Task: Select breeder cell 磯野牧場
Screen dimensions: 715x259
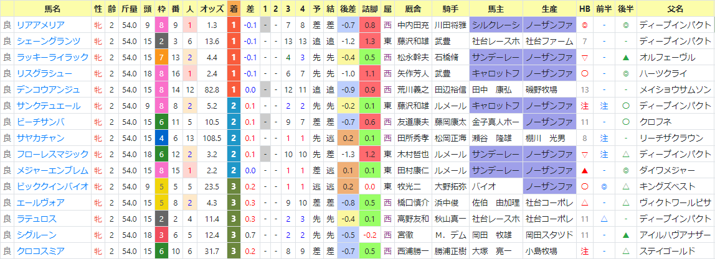Action: click(x=549, y=90)
